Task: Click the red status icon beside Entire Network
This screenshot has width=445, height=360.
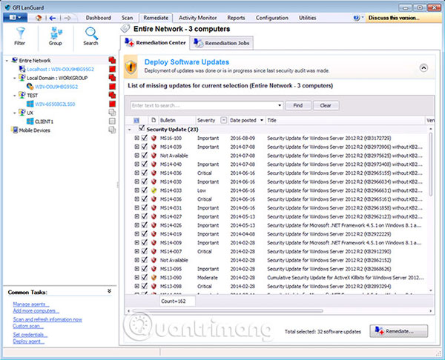Action: (x=112, y=60)
